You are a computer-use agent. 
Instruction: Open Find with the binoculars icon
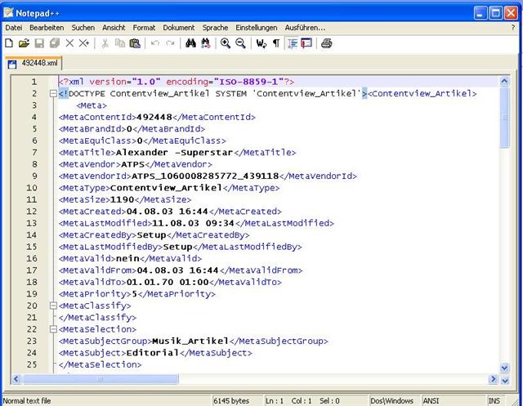190,43
